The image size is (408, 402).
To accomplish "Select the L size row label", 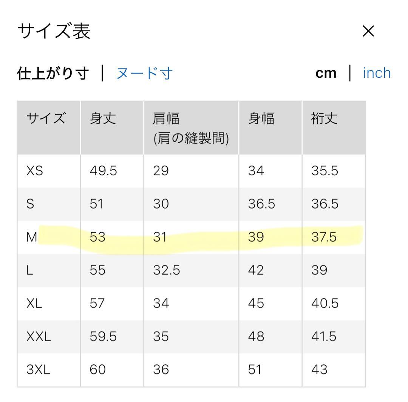I will [x=30, y=270].
